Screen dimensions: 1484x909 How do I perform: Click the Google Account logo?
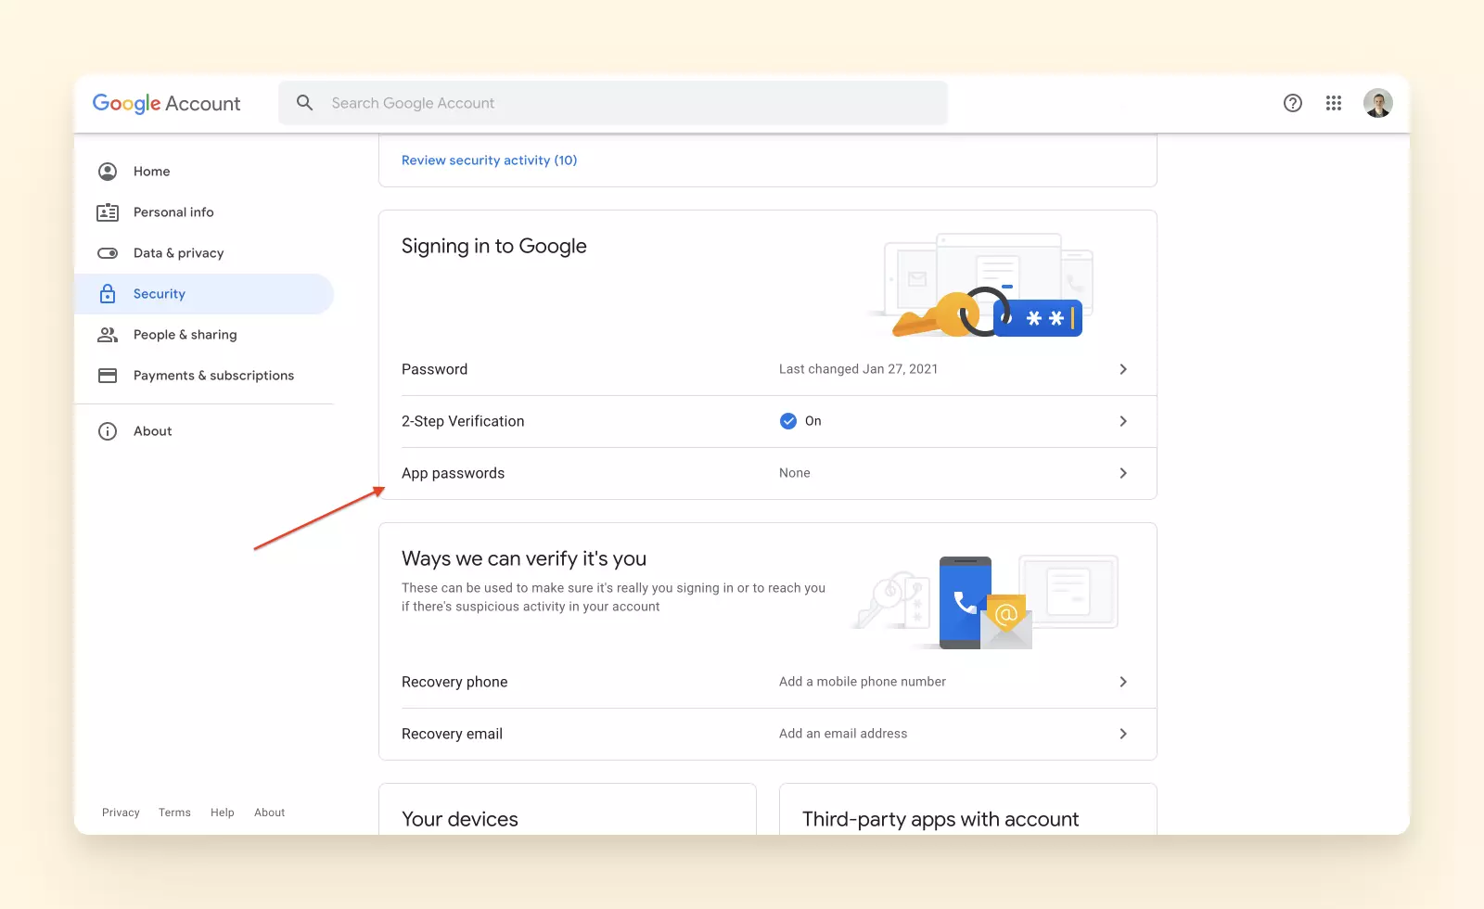click(x=166, y=104)
